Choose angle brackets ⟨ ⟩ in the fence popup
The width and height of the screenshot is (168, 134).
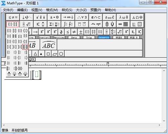(x=25, y=30)
